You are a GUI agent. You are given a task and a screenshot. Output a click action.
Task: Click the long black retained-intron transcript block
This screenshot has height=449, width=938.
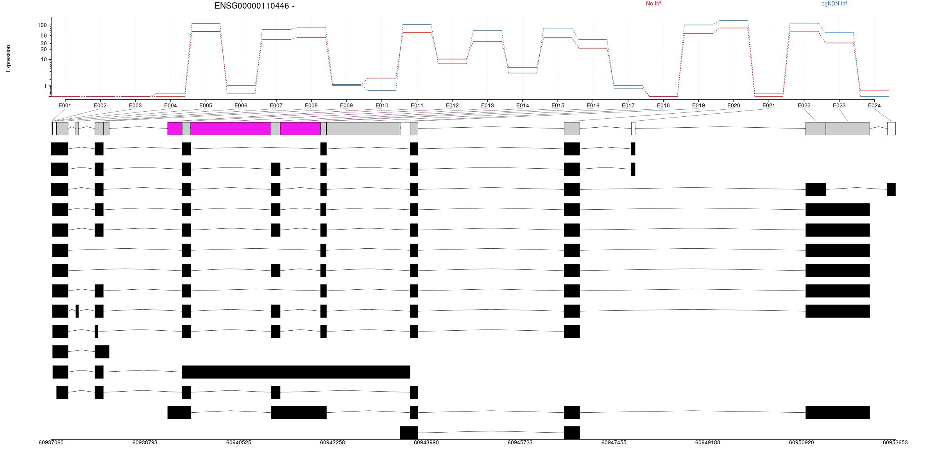[296, 372]
